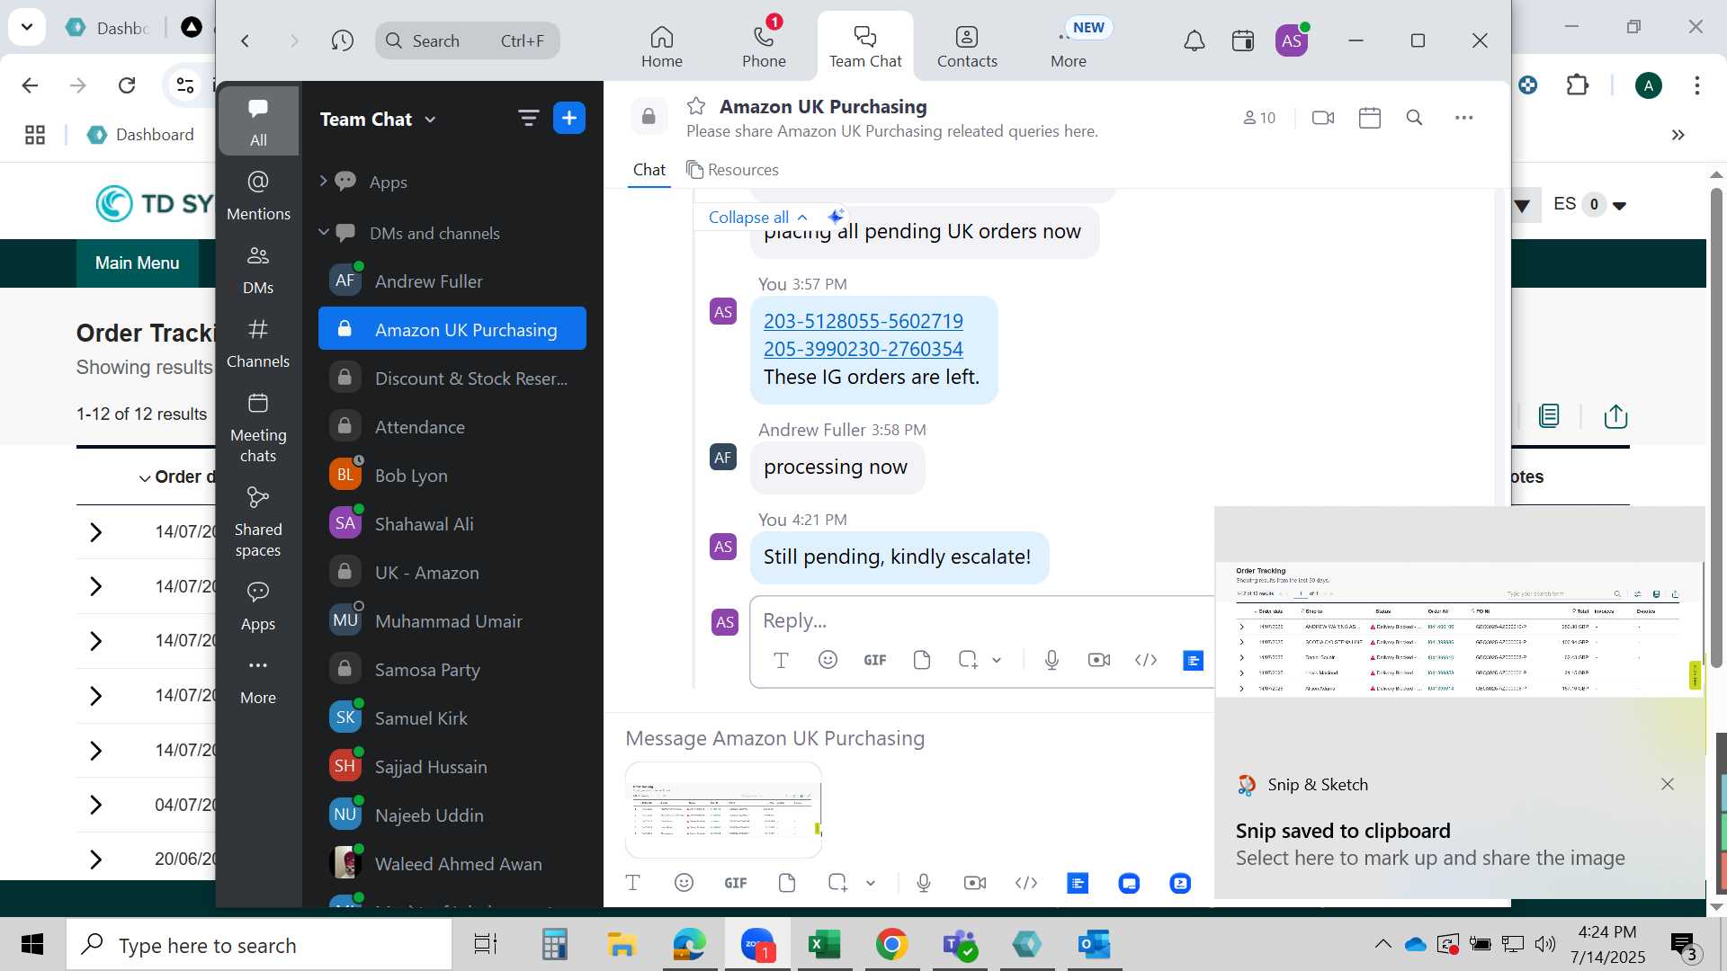Screen dimensions: 1727x971
Task: View the 10 channel members
Action: click(x=1259, y=118)
